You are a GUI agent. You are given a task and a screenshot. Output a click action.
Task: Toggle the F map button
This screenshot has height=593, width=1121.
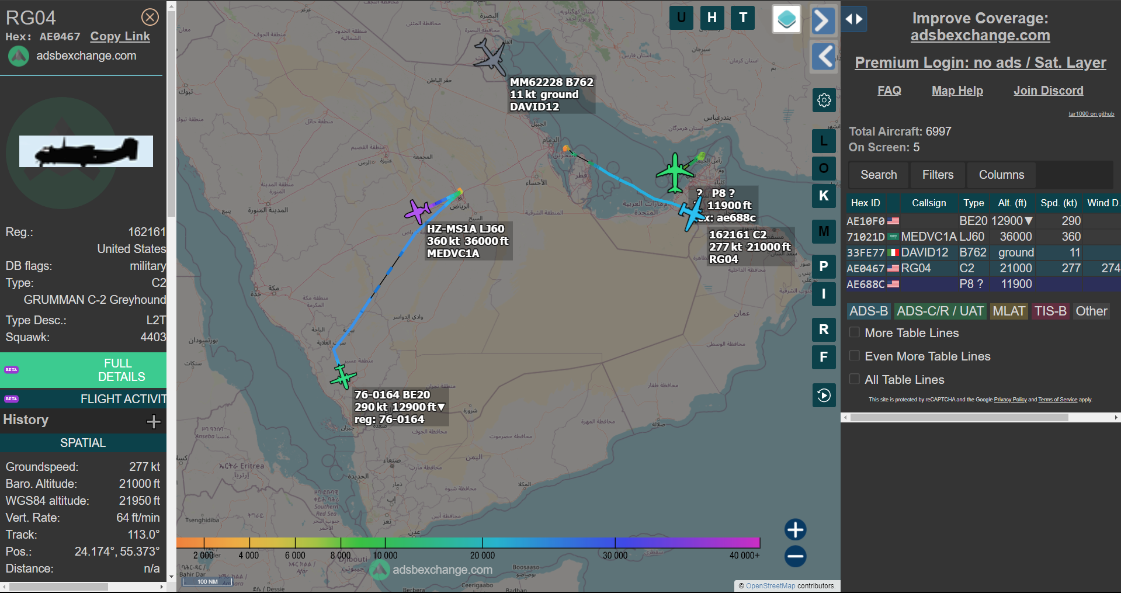(x=824, y=357)
